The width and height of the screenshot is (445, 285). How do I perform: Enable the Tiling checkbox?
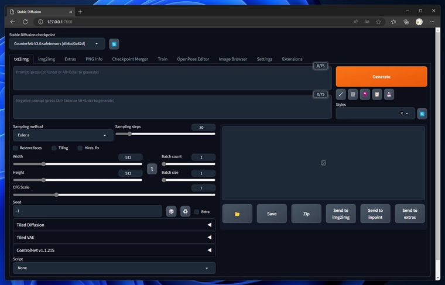[x=54, y=148]
